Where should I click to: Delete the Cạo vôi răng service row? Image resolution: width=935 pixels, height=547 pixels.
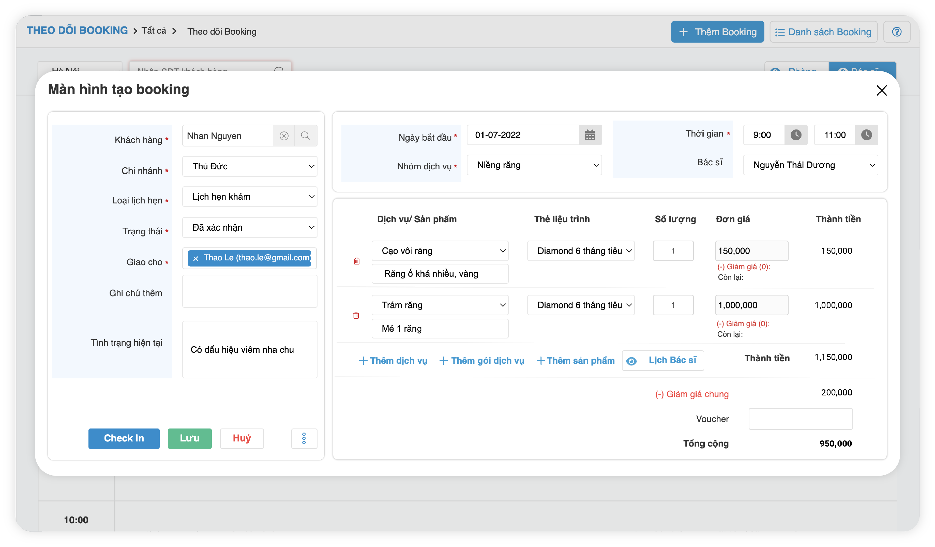[x=357, y=261]
